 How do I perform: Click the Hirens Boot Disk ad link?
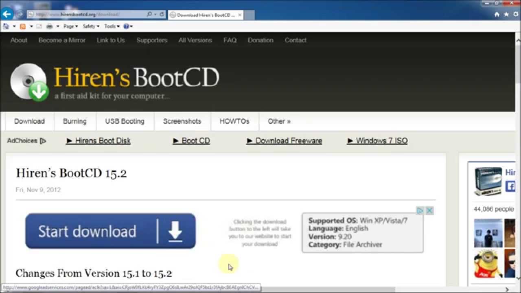coord(99,141)
